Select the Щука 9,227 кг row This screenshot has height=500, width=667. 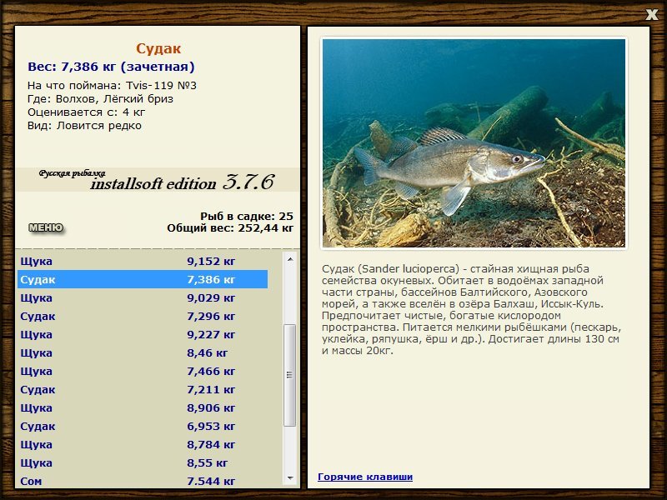(x=143, y=334)
